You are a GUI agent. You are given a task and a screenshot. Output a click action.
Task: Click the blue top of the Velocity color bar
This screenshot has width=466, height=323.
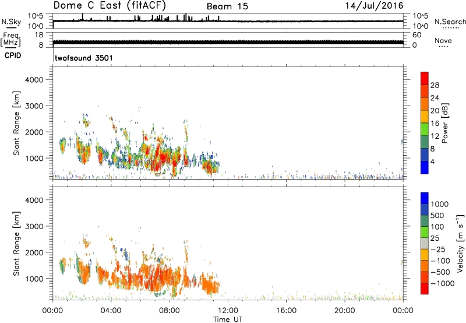click(x=425, y=198)
